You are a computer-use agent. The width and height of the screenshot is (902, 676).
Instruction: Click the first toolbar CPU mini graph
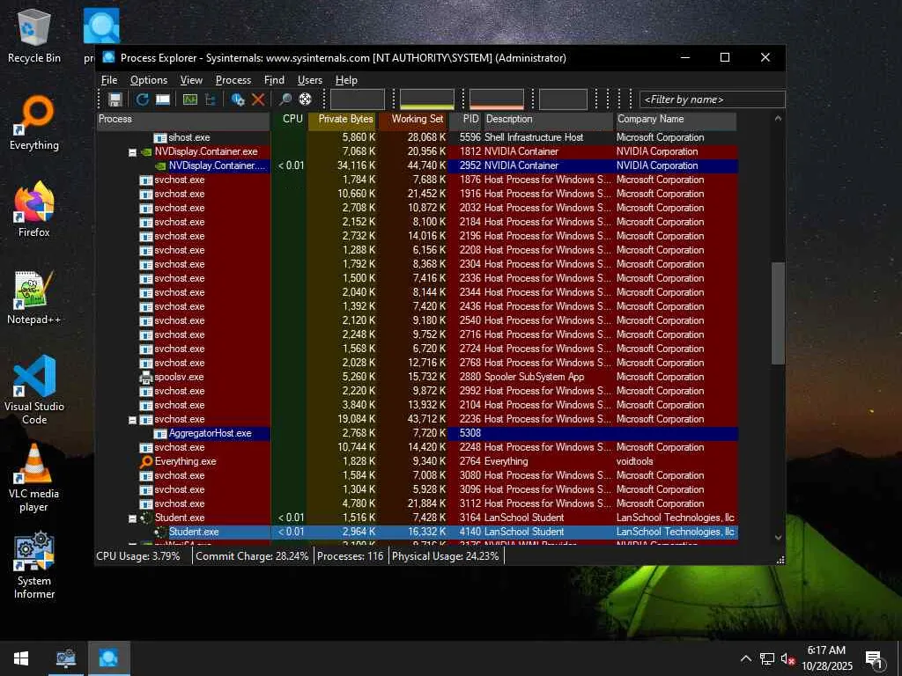click(358, 99)
